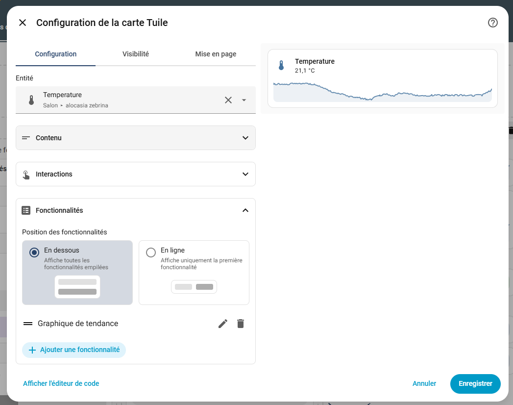The image size is (513, 405).
Task: Open the entity dropdown arrow
Action: click(244, 100)
